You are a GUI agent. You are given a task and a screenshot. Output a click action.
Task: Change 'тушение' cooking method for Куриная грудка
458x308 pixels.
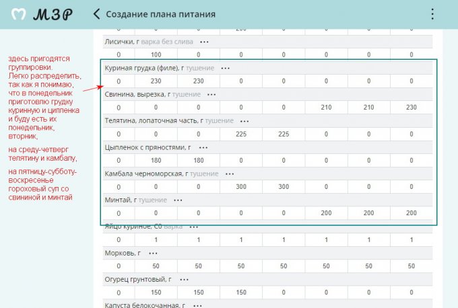(199, 68)
